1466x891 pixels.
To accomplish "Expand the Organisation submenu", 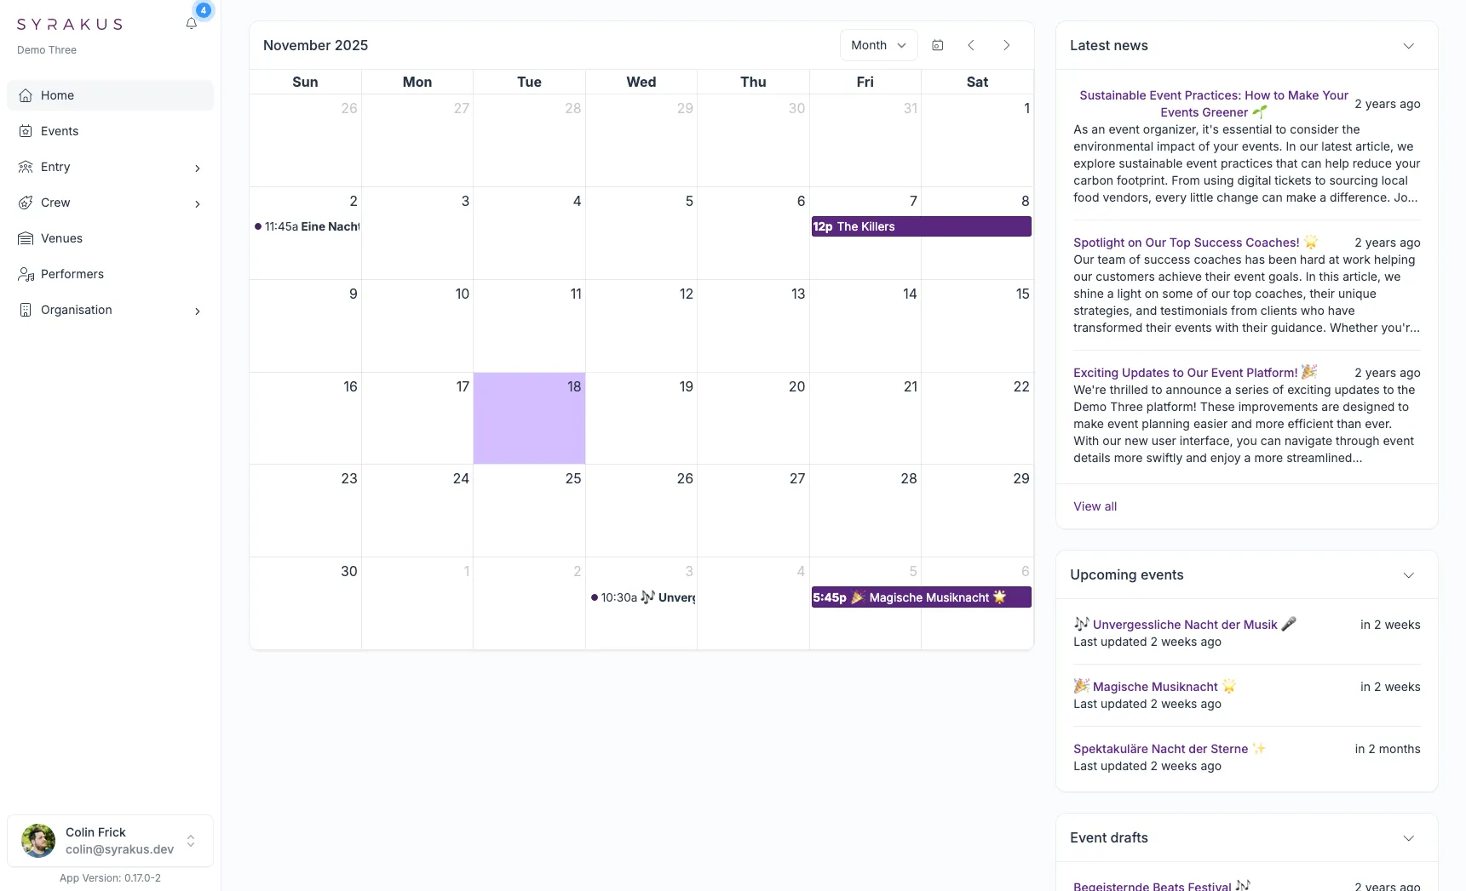I will click(198, 311).
